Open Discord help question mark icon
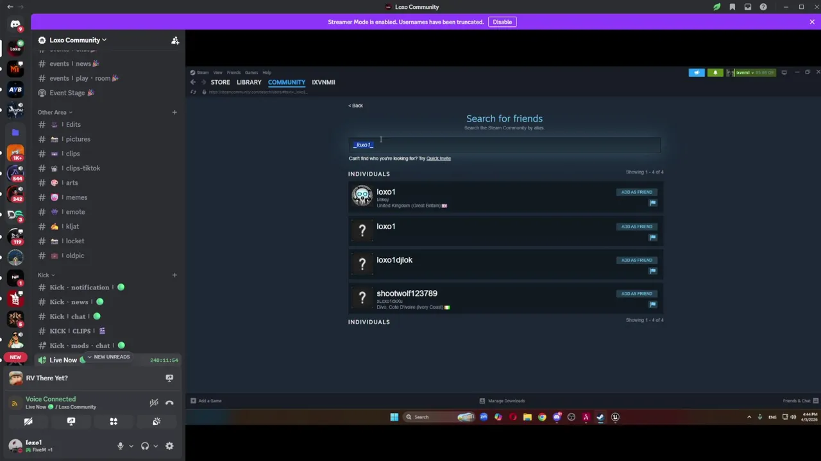 click(763, 7)
